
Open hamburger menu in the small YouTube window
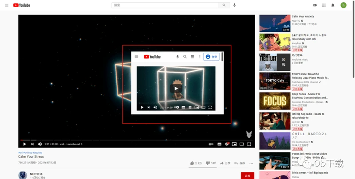point(136,57)
